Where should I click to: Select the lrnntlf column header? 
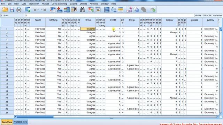[113, 22]
